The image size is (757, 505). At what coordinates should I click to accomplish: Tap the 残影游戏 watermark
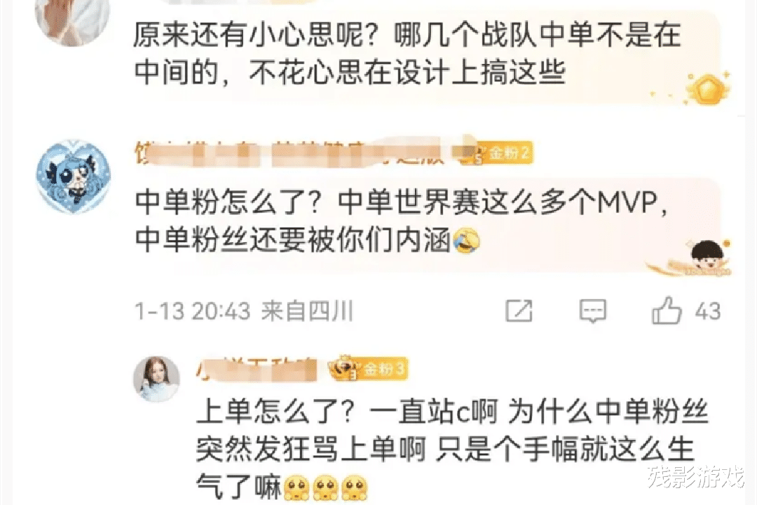tap(696, 478)
